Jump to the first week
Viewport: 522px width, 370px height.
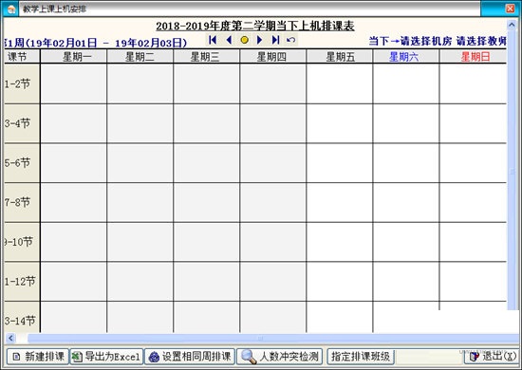coord(213,40)
